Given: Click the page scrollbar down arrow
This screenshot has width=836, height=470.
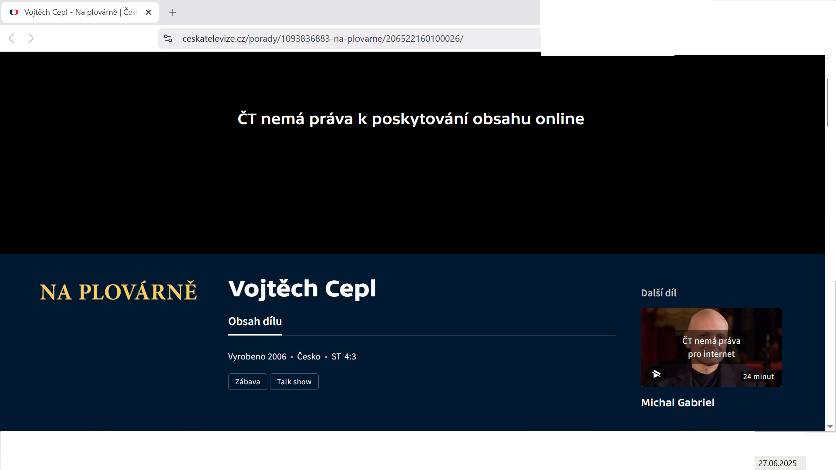Looking at the screenshot, I should pyautogui.click(x=830, y=426).
